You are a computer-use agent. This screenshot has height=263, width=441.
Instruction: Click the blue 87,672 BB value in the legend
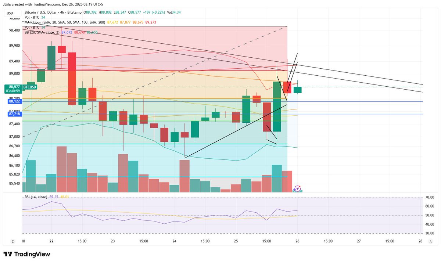[67, 32]
